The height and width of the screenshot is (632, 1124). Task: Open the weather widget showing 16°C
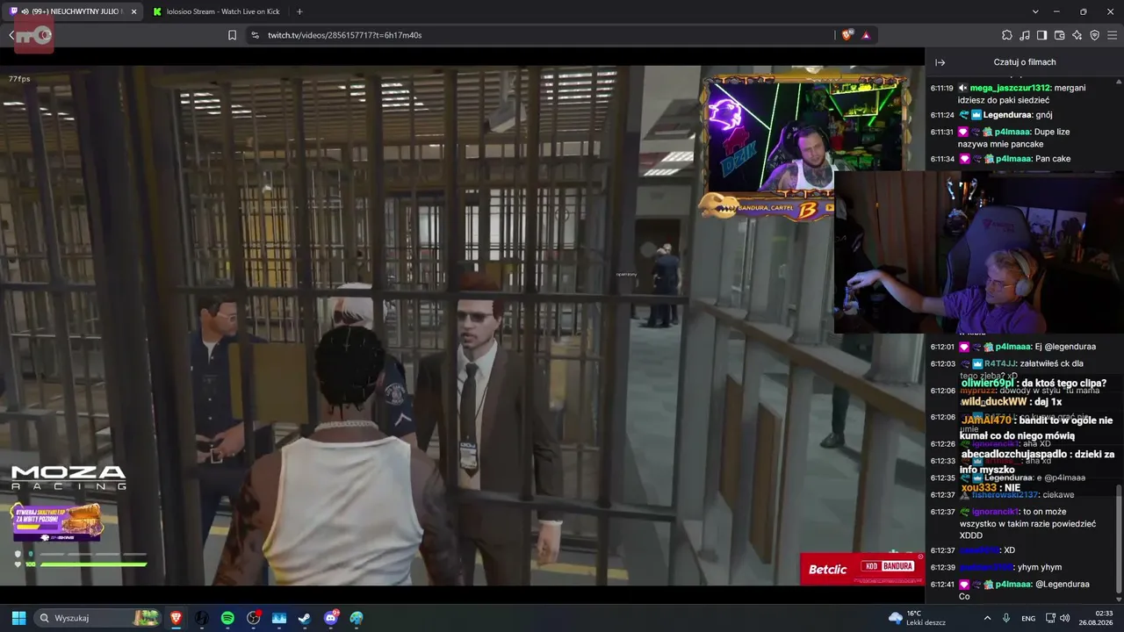pos(918,618)
